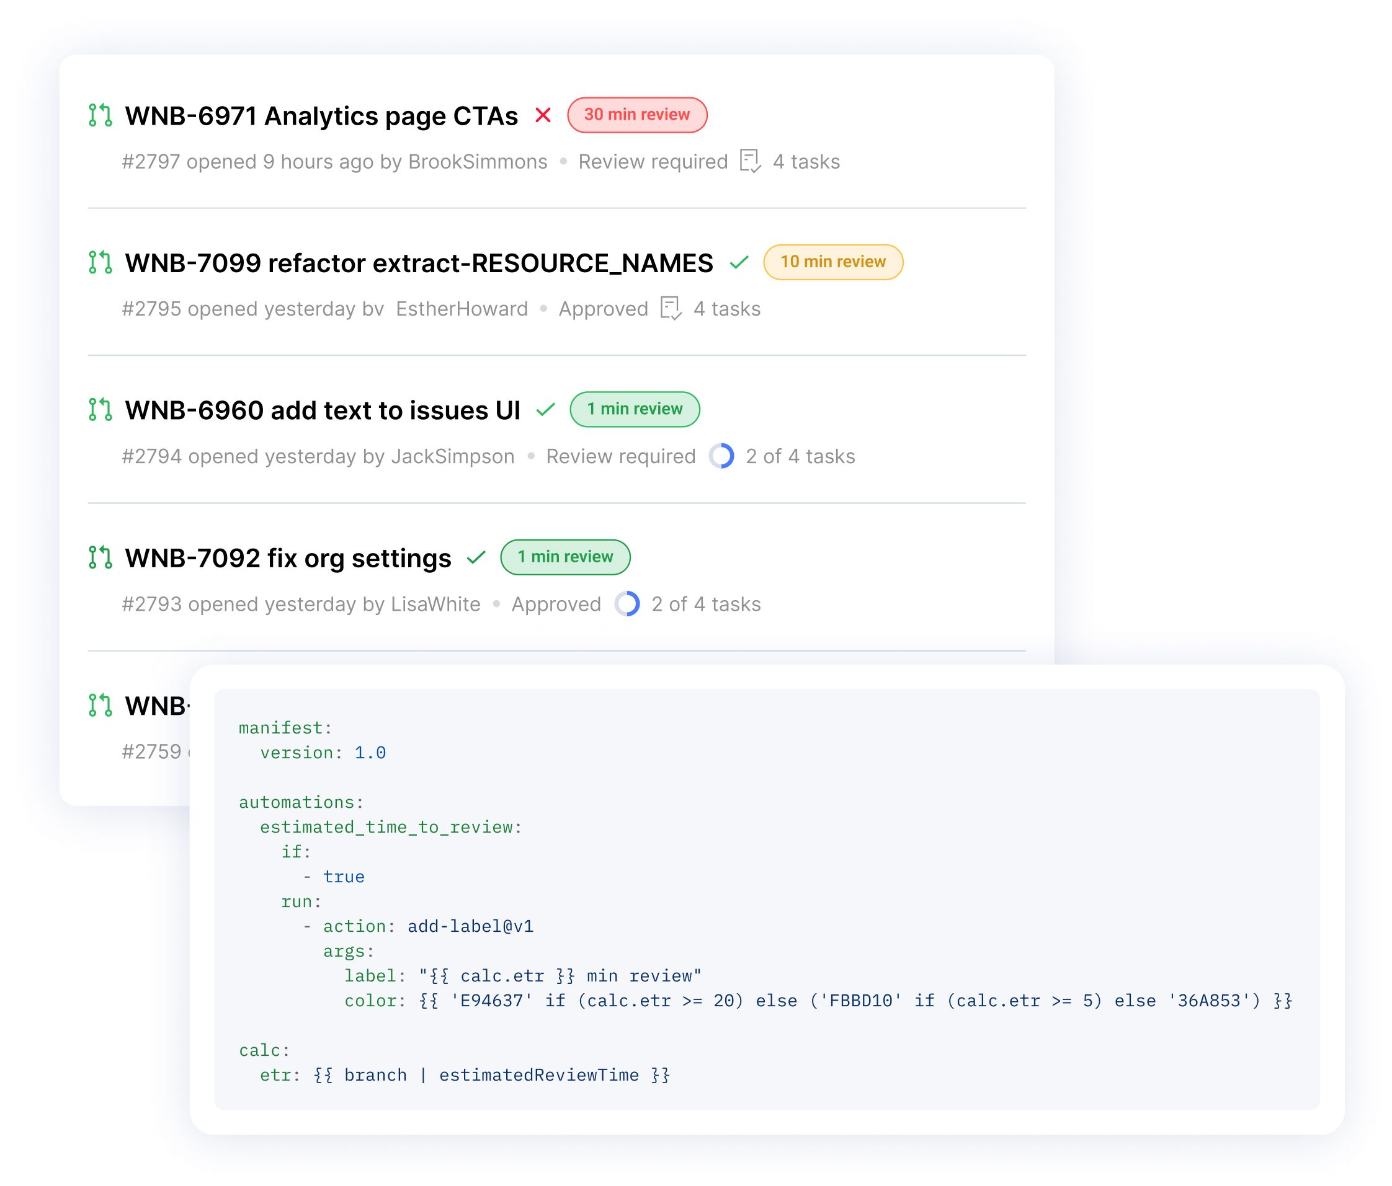Image resolution: width=1392 pixels, height=1186 pixels.
Task: Click the red X mark on WNB-6971
Action: (512, 115)
